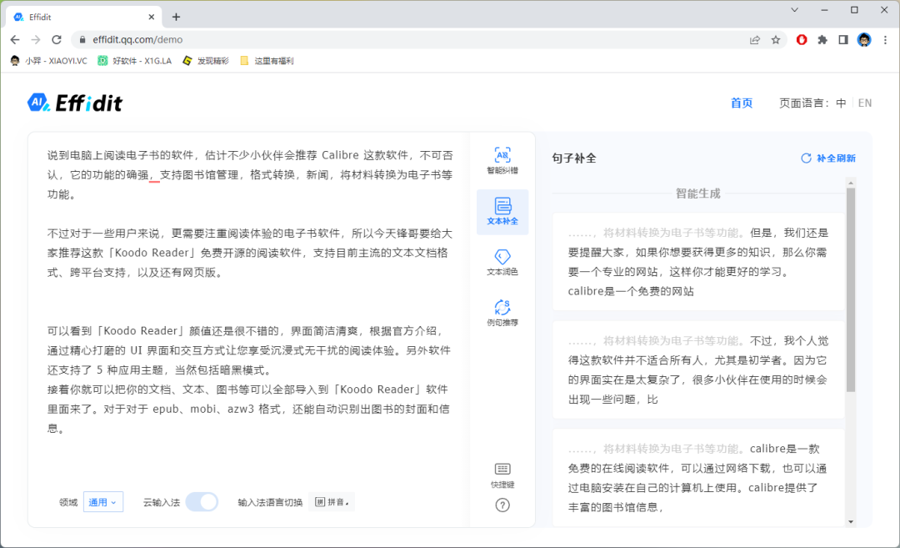Viewport: 900px width, 548px height.
Task: Click the completion results scrollbar thumb
Action: tap(850, 288)
